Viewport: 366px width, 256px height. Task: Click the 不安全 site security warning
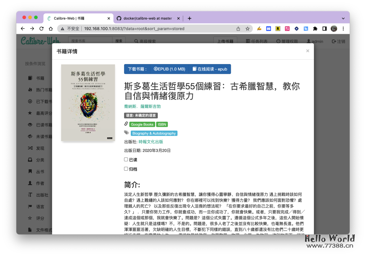(70, 28)
